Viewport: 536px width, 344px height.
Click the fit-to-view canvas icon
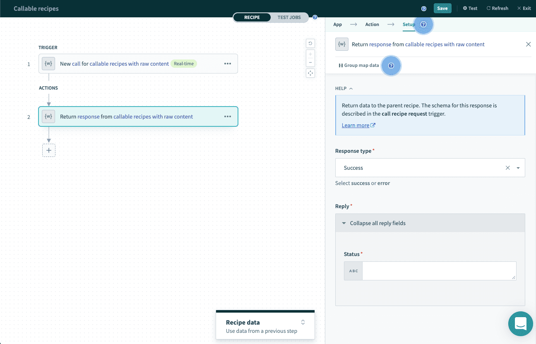click(310, 73)
